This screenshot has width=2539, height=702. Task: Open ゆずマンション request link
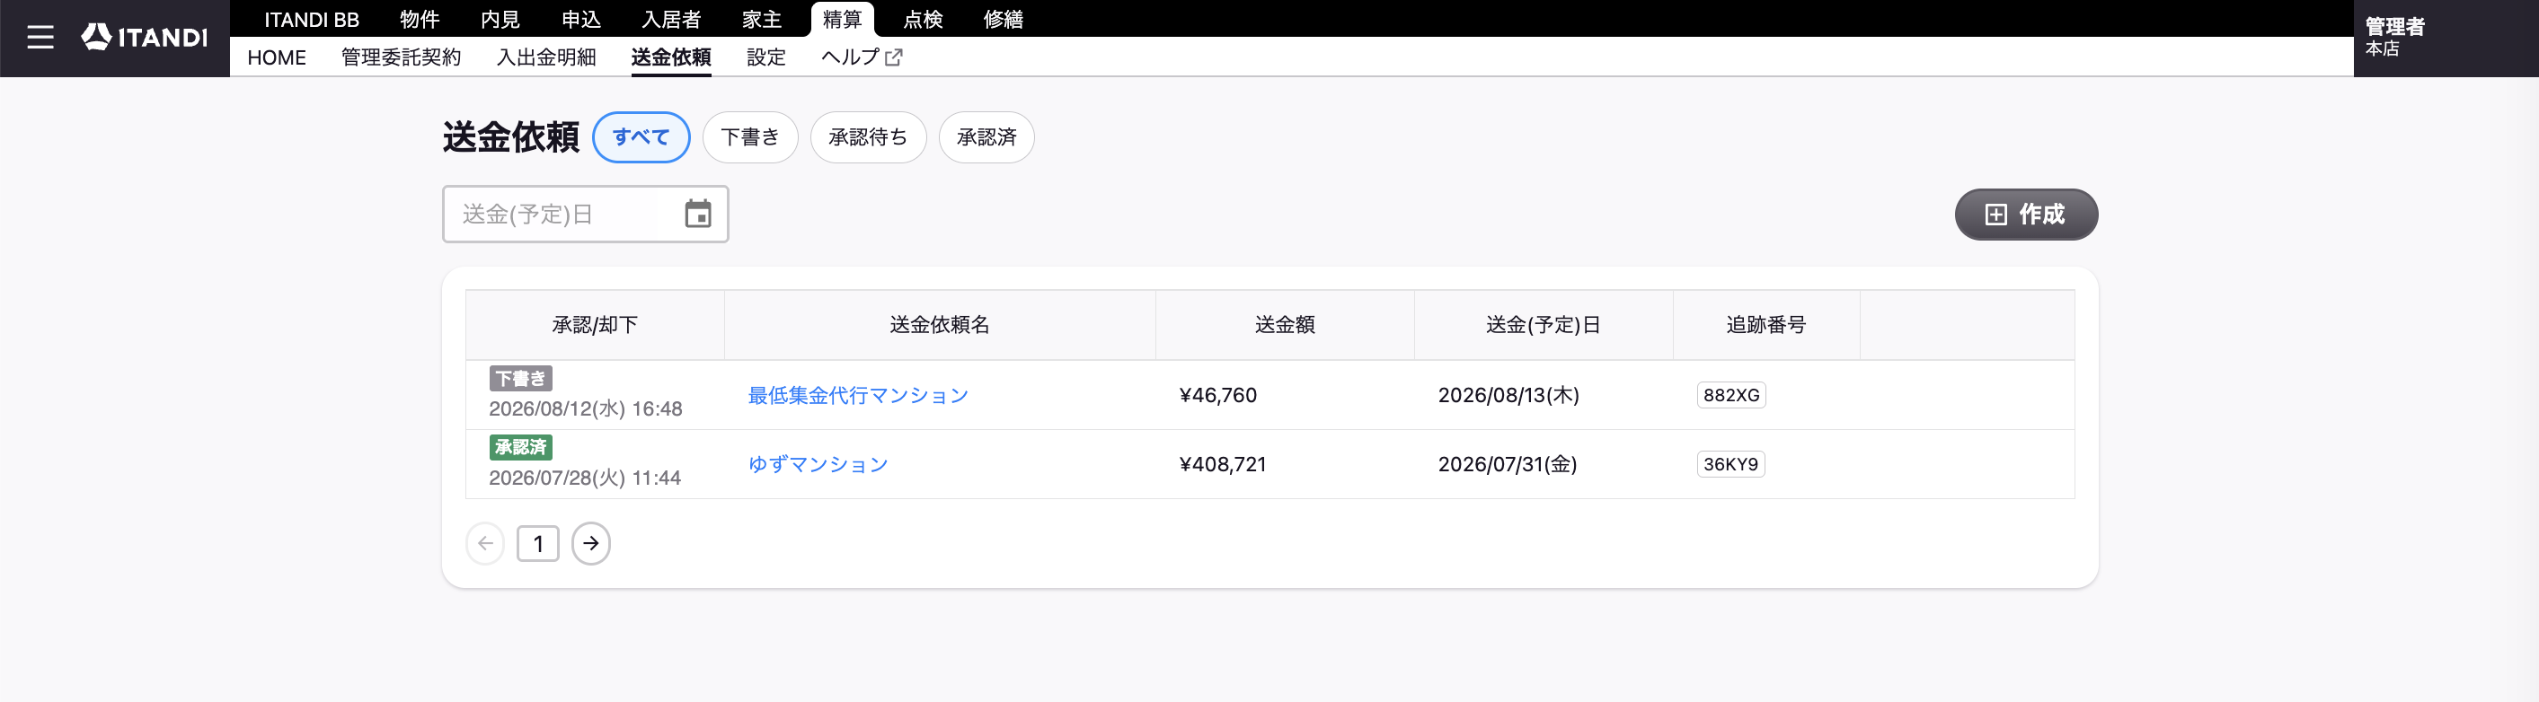coord(817,464)
